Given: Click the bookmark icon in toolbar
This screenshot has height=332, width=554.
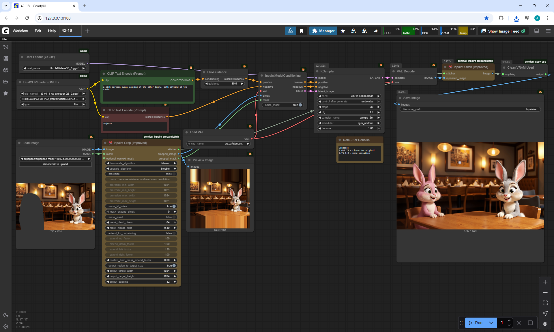Looking at the screenshot, I should click(302, 31).
